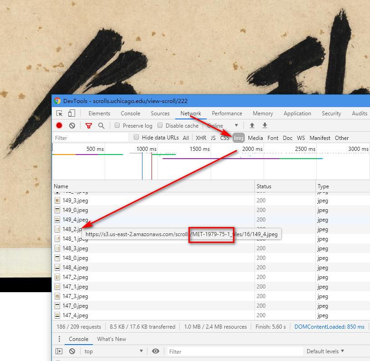Image resolution: width=370 pixels, height=361 pixels.
Task: Stop recording the network log
Action: [x=59, y=125]
